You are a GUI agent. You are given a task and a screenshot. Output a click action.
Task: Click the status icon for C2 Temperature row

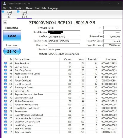(x=6, y=111)
